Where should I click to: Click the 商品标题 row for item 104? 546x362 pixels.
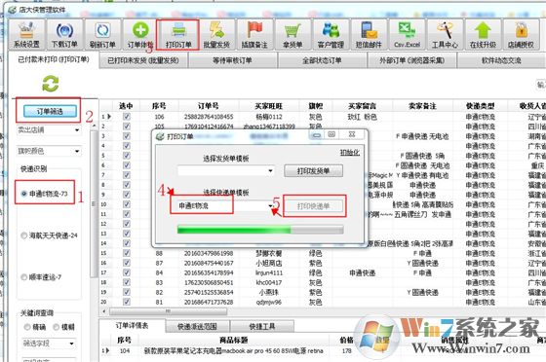pos(233,351)
